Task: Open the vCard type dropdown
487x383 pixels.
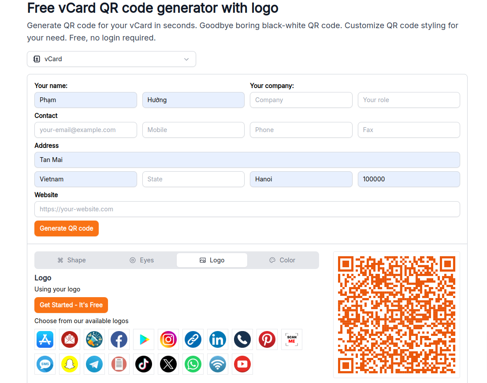Action: point(112,59)
